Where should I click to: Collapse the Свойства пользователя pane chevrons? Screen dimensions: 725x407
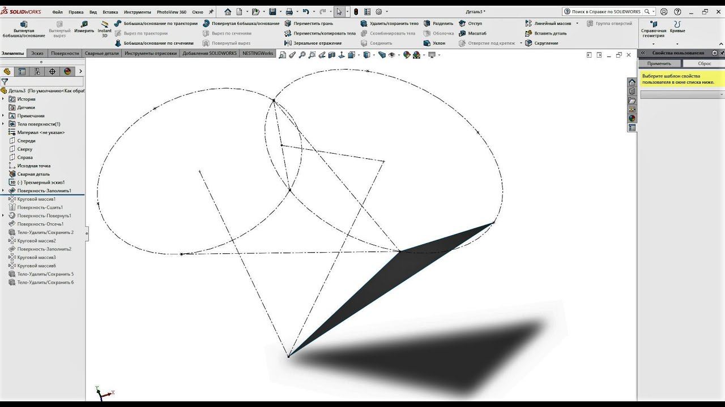pos(643,53)
